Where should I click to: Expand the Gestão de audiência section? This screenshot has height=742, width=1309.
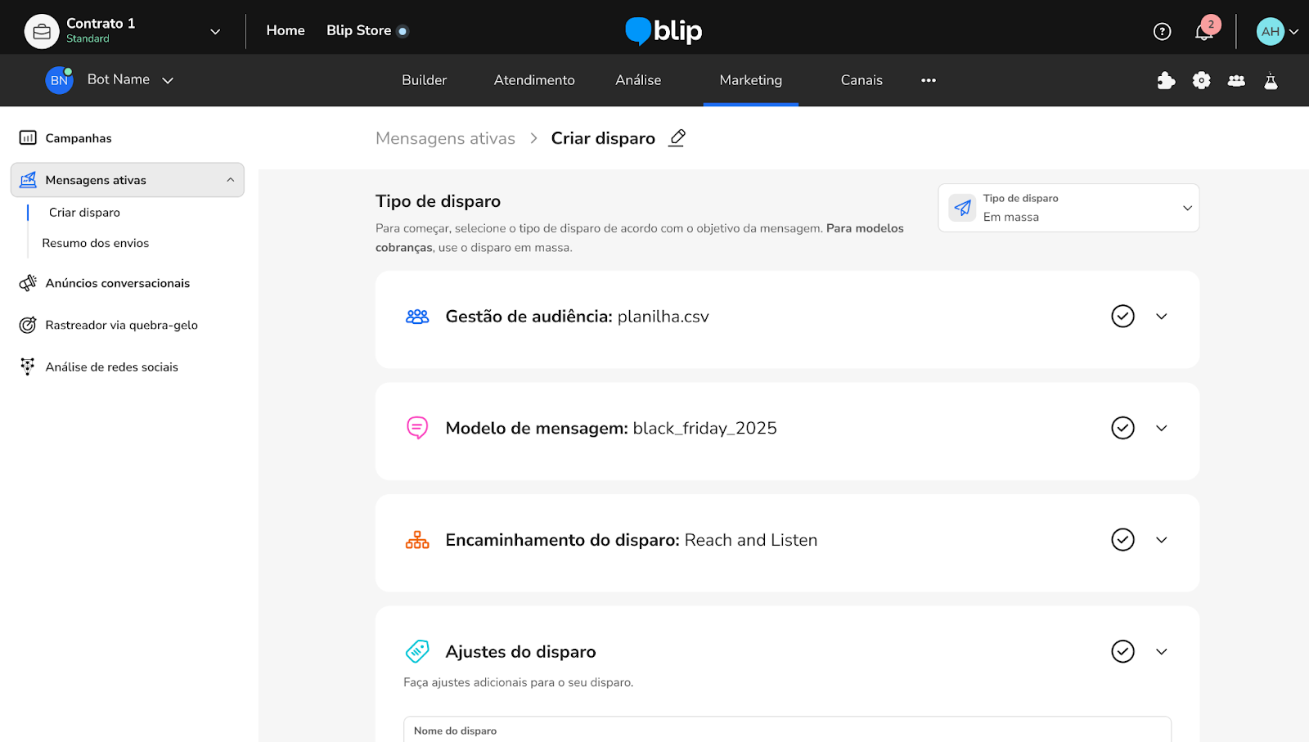(x=1161, y=317)
